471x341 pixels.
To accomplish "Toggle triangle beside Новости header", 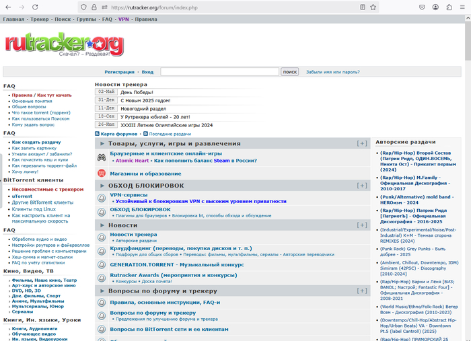I will coord(102,225).
